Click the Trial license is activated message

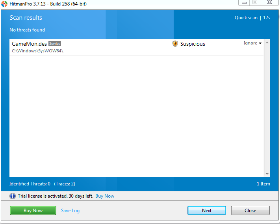56,196
